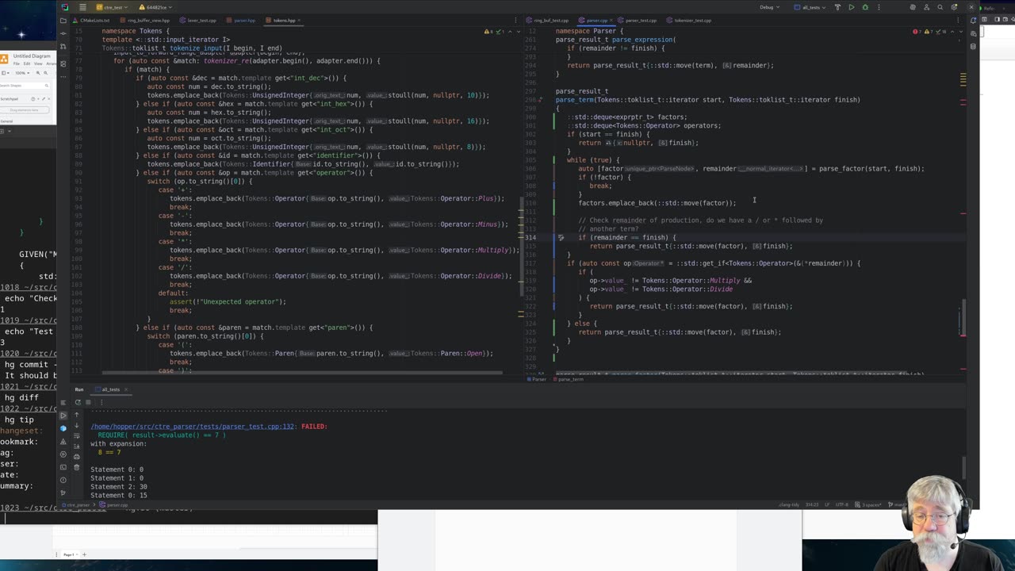Switch to tokenizer_test.cpp tab
Screen dimensions: 1015x571
pos(689,20)
